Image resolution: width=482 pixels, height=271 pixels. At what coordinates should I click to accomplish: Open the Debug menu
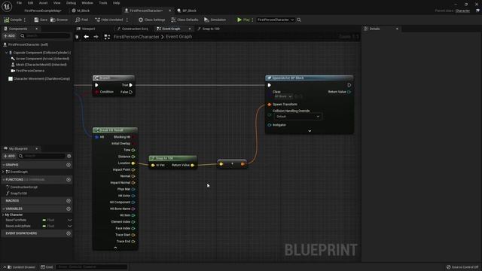pos(71,3)
